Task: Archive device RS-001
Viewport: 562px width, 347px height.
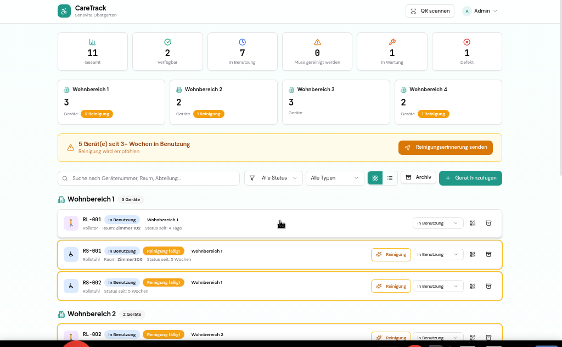Action: pyautogui.click(x=488, y=255)
